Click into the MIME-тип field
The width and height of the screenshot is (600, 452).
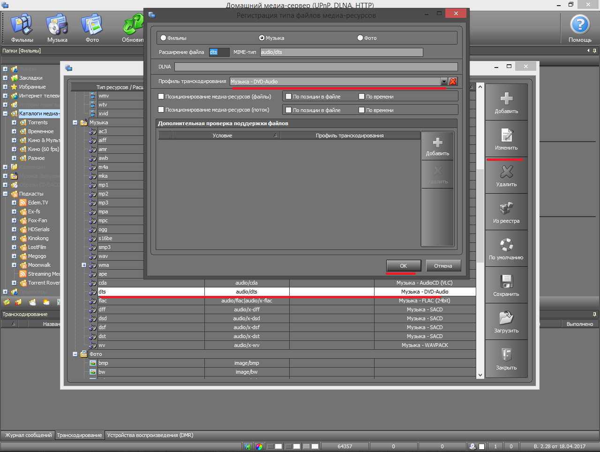[x=341, y=52]
